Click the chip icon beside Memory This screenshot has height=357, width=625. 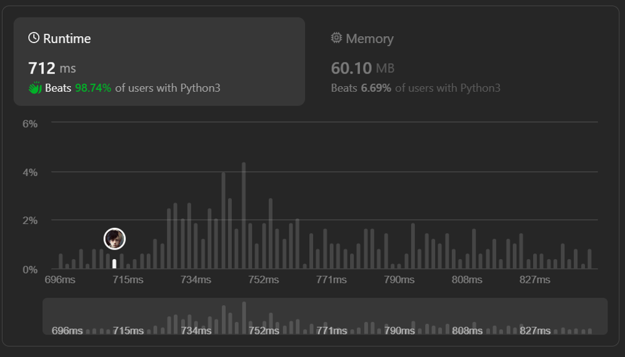pyautogui.click(x=336, y=38)
